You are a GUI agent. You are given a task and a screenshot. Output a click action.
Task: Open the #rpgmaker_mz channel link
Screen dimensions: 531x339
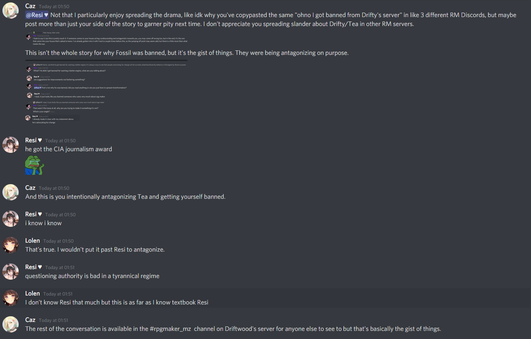click(170, 329)
